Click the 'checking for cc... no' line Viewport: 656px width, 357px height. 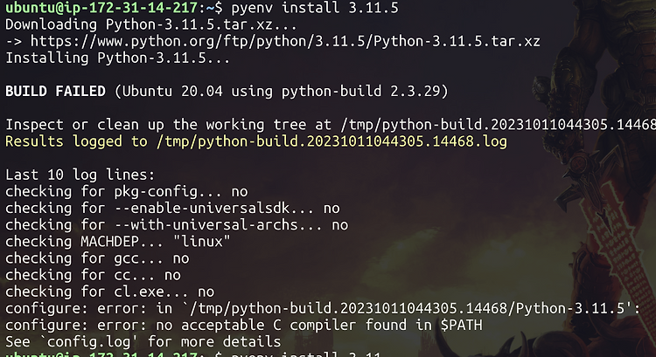click(x=93, y=275)
